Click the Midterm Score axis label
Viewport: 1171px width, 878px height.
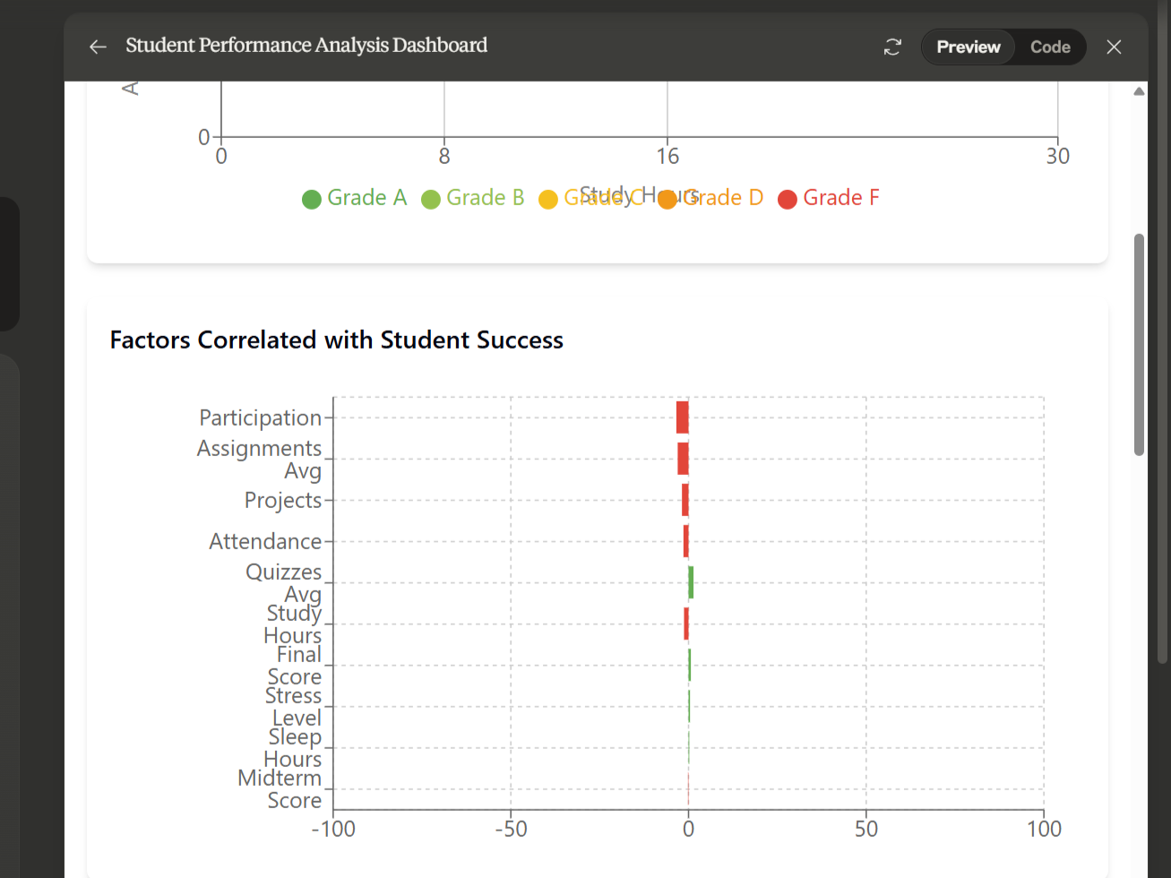280,789
